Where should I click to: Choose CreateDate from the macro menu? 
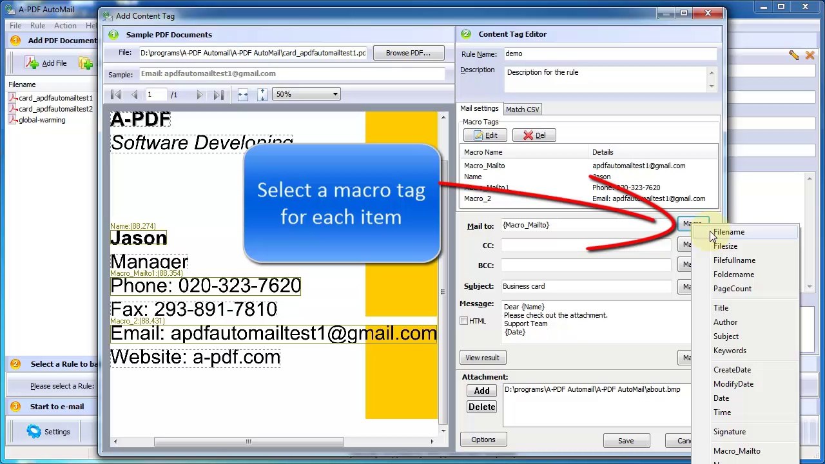tap(745, 370)
